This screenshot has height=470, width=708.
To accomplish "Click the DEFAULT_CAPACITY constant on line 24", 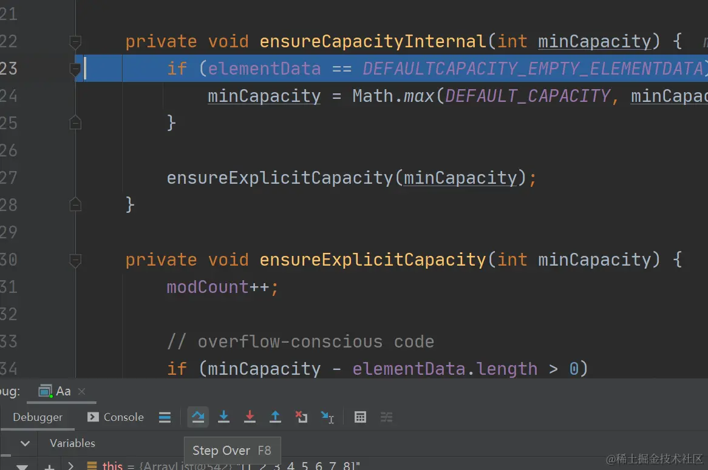I will pos(528,96).
